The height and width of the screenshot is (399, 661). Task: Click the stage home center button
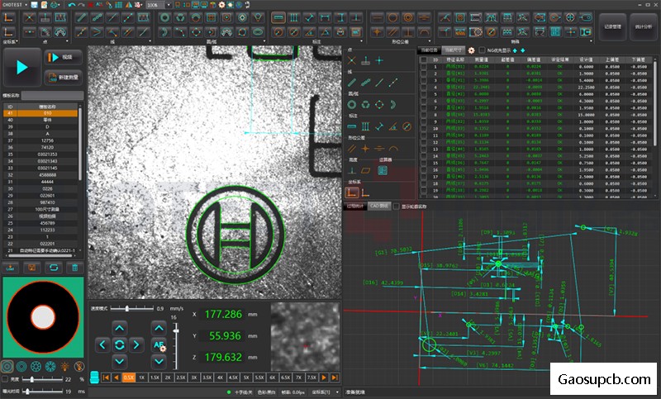(119, 345)
